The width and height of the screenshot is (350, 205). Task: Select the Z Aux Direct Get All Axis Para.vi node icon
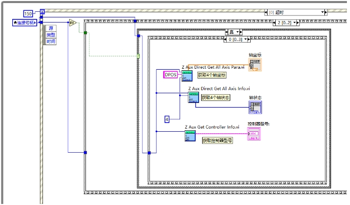pos(187,76)
